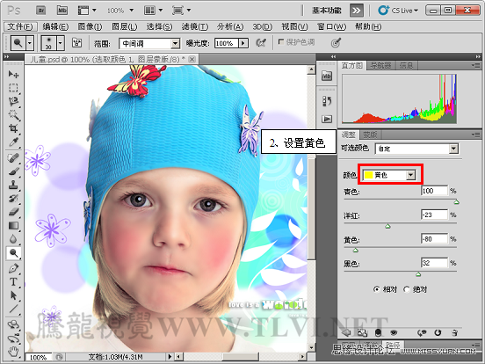Viewport: 485px width, 364px height.
Task: Launch Adobe Bridge from top bar
Action: pyautogui.click(x=41, y=11)
